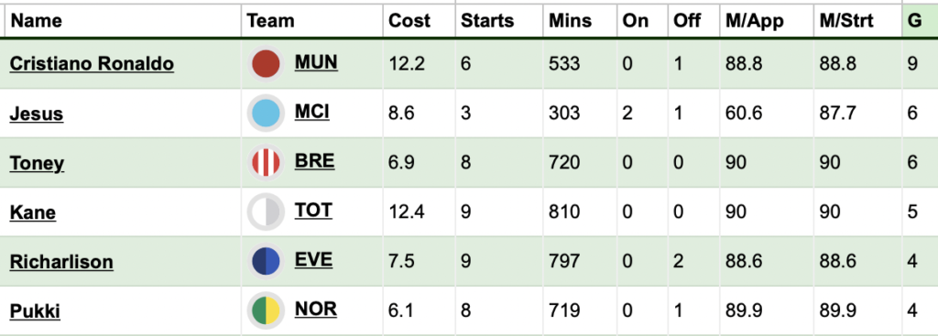Click the Starts column header
This screenshot has width=938, height=336.
[x=487, y=21]
